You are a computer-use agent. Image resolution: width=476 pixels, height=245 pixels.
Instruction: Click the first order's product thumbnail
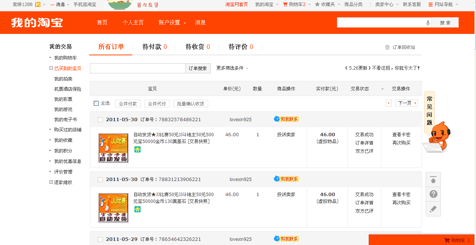click(113, 148)
